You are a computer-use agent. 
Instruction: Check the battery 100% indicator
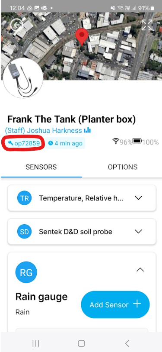pyautogui.click(x=146, y=142)
